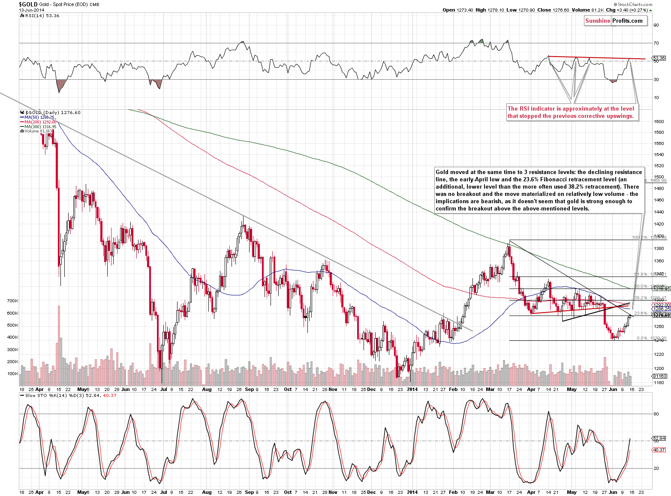671x496 pixels.
Task: Click the 0.0% Fibonacci retracement label
Action: click(x=651, y=338)
